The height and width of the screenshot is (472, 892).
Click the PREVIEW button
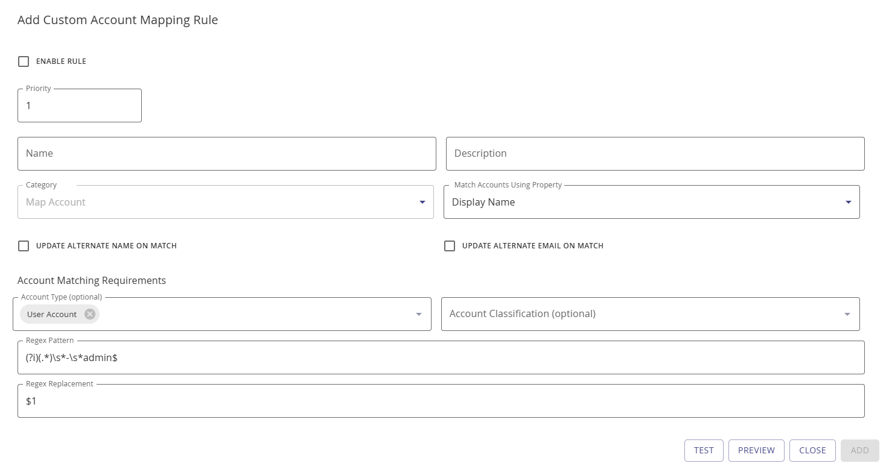pos(756,450)
